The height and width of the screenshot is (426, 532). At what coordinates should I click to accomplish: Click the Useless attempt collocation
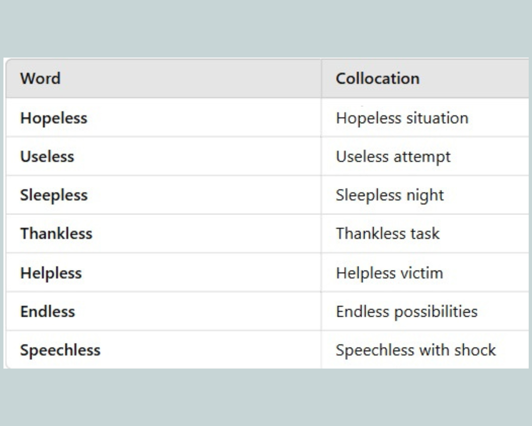[x=393, y=157]
